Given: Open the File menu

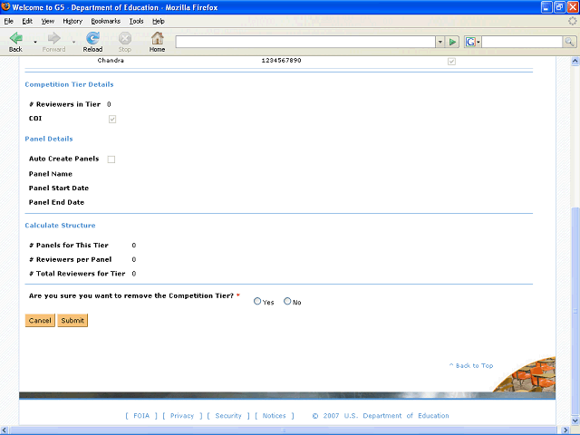Looking at the screenshot, I should pos(8,21).
